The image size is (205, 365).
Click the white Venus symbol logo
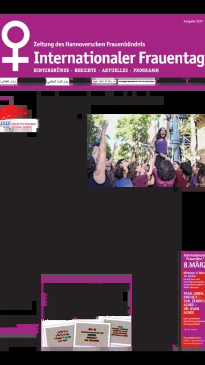[15, 46]
